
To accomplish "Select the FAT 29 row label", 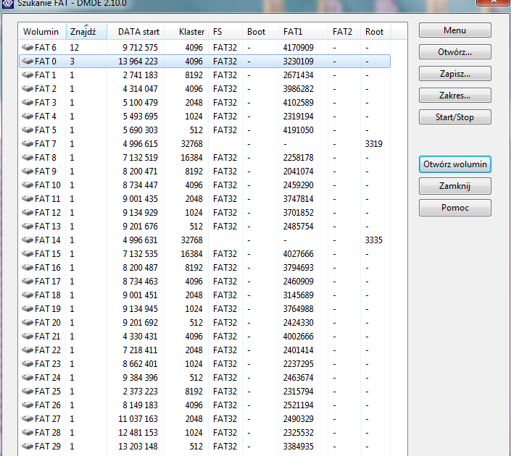I will click(48, 447).
